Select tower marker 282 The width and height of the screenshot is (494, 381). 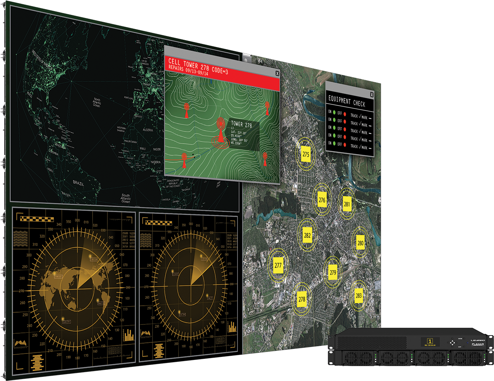pyautogui.click(x=307, y=235)
